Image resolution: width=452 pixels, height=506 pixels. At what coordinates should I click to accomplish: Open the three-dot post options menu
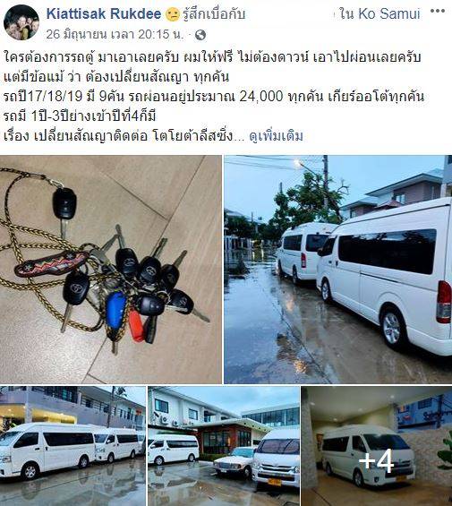pos(438,12)
